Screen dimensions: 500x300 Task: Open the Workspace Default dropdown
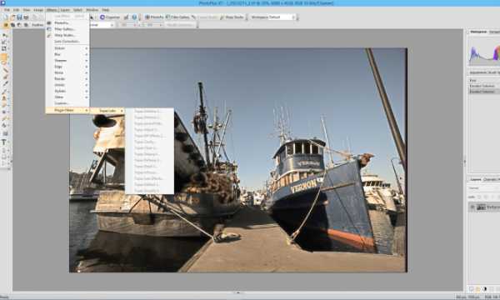[272, 17]
